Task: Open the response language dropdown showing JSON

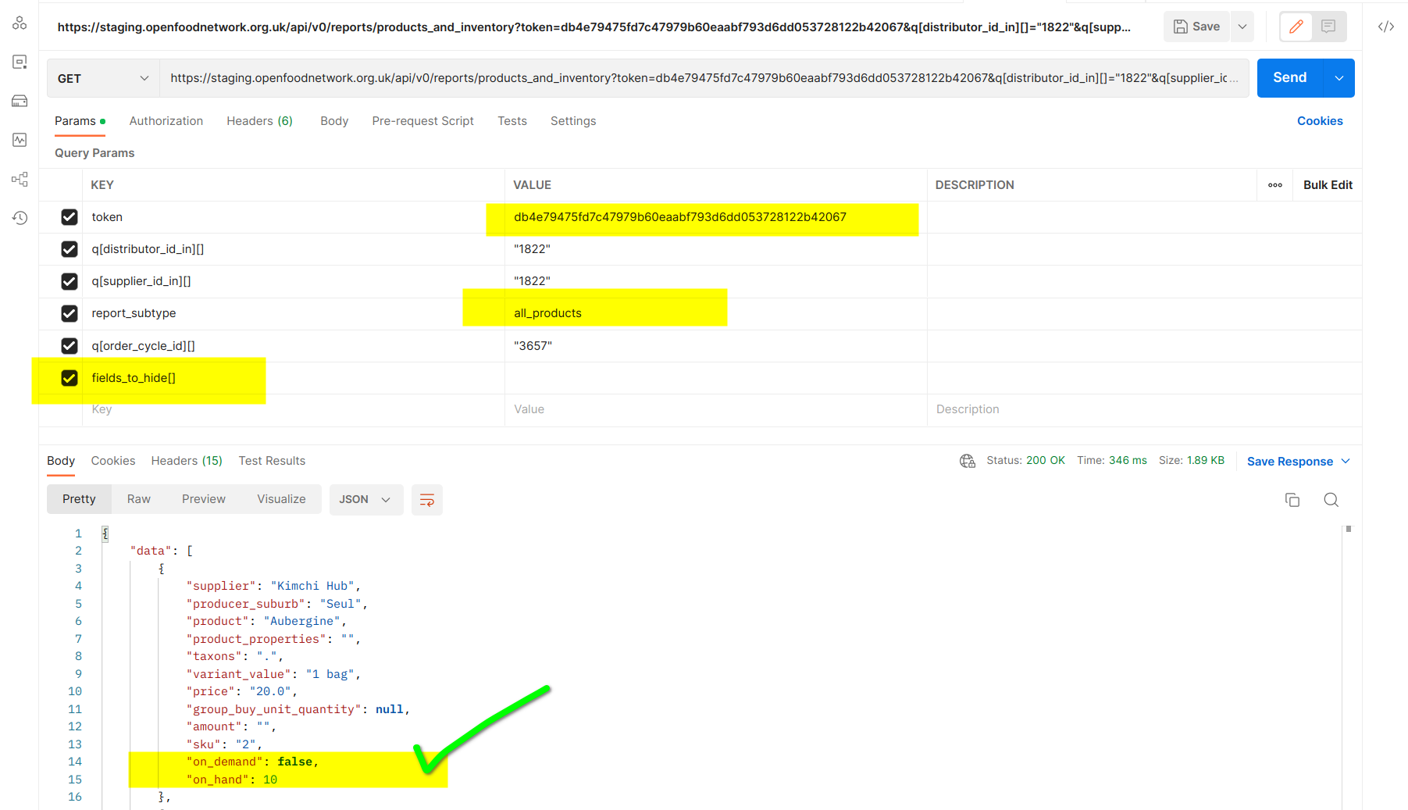Action: (x=365, y=499)
